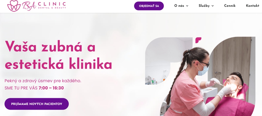Image resolution: width=262 pixels, height=116 pixels.
Task: Click the Pekný a zdravý úsmev tagline
Action: 43,81
